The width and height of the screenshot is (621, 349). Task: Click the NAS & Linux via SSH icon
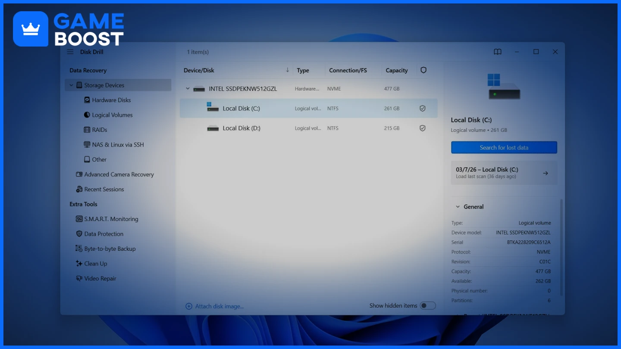point(87,144)
